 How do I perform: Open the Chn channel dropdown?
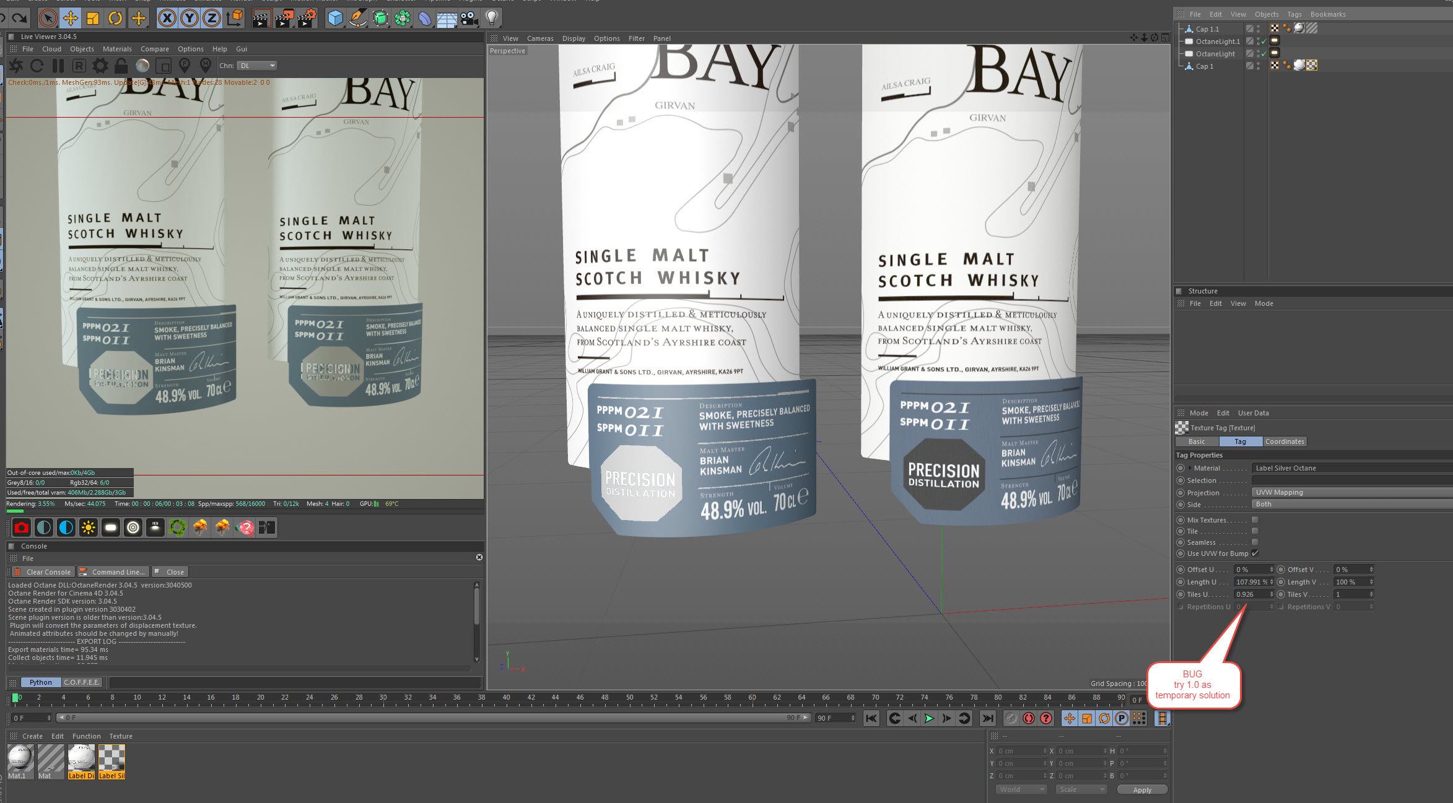point(258,66)
